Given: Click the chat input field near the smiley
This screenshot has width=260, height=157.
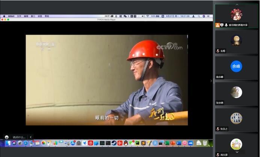Looking at the screenshot, I should [x=19, y=137].
